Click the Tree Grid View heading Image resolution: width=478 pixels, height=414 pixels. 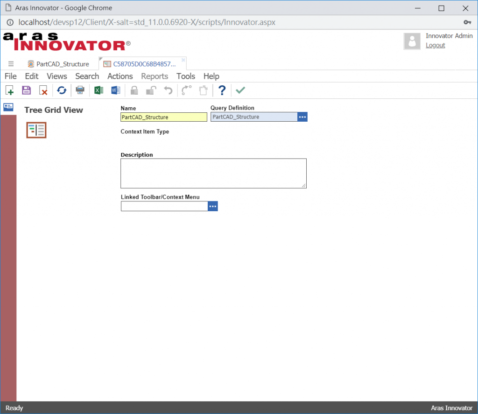(x=54, y=110)
